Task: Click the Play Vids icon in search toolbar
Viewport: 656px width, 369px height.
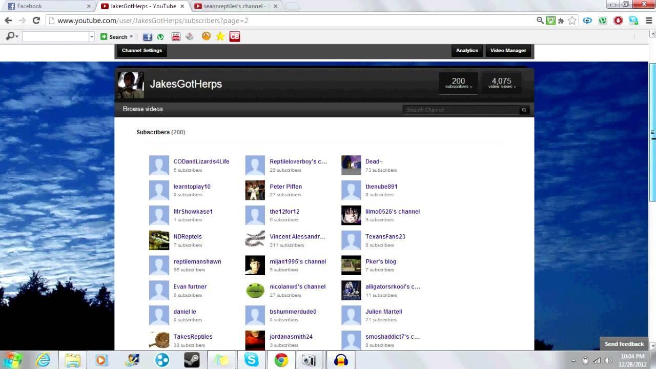Action: (x=176, y=36)
